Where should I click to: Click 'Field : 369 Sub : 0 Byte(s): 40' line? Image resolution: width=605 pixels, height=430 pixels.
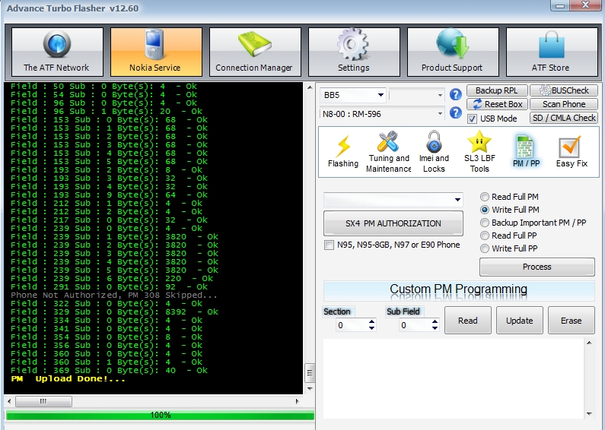click(x=109, y=370)
